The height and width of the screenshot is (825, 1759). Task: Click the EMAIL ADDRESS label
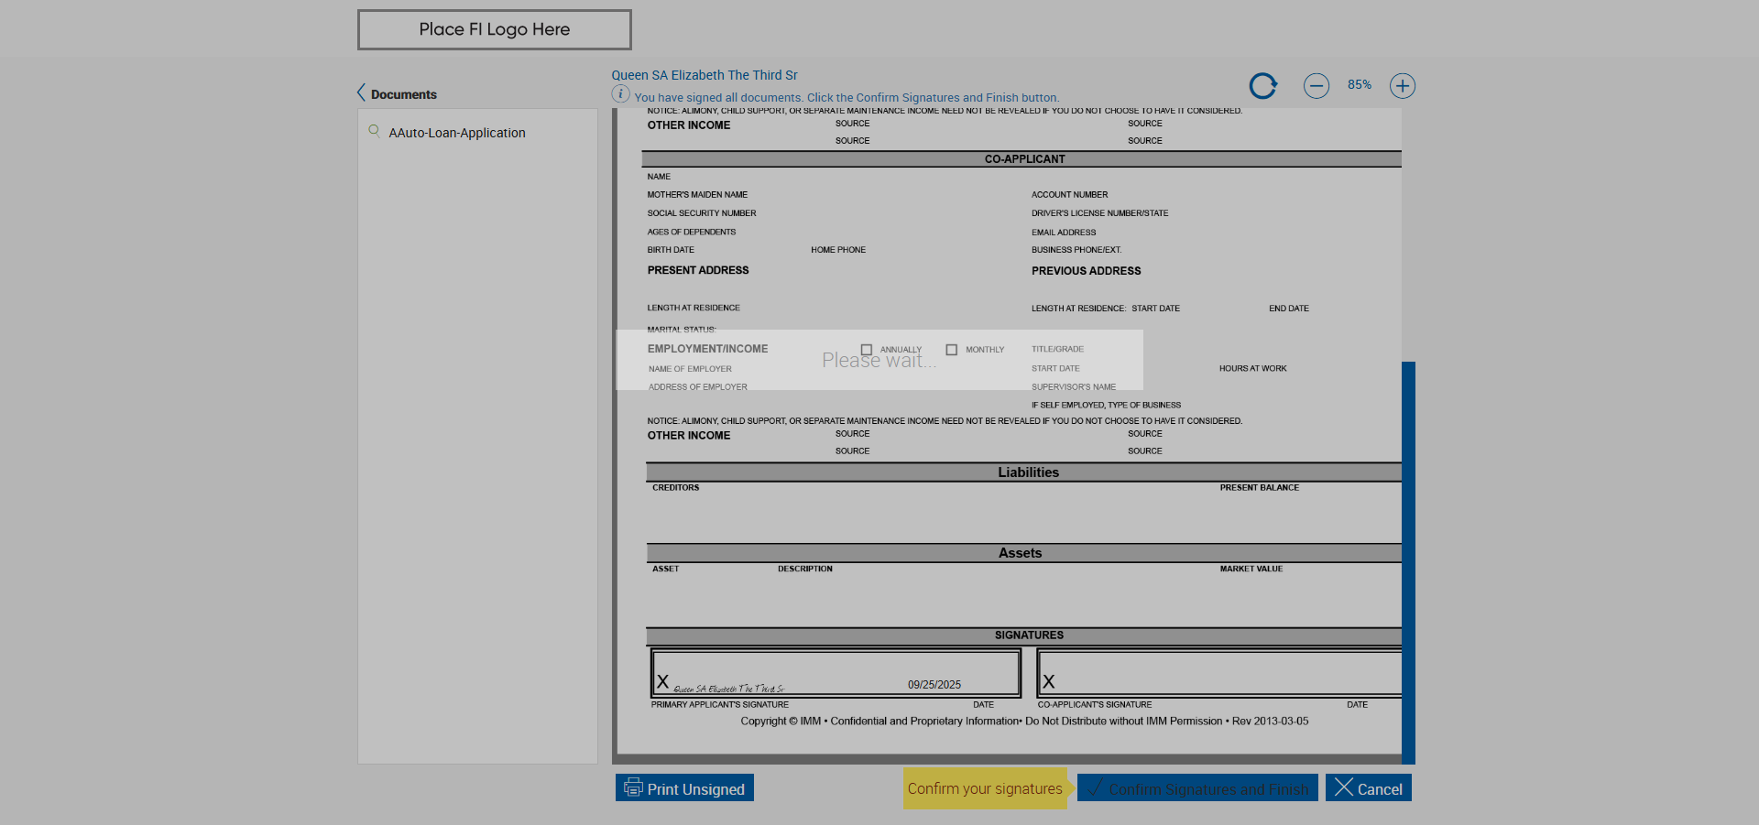click(x=1064, y=233)
